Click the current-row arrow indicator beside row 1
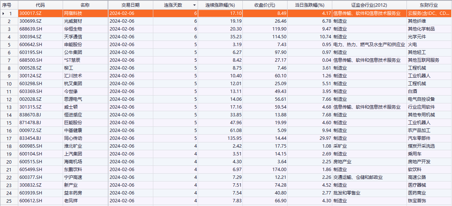452x206 pixels. 3,13
